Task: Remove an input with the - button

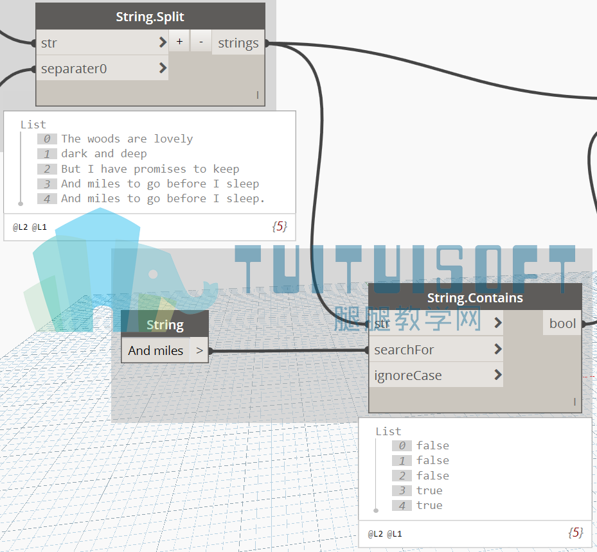Action: coord(201,41)
